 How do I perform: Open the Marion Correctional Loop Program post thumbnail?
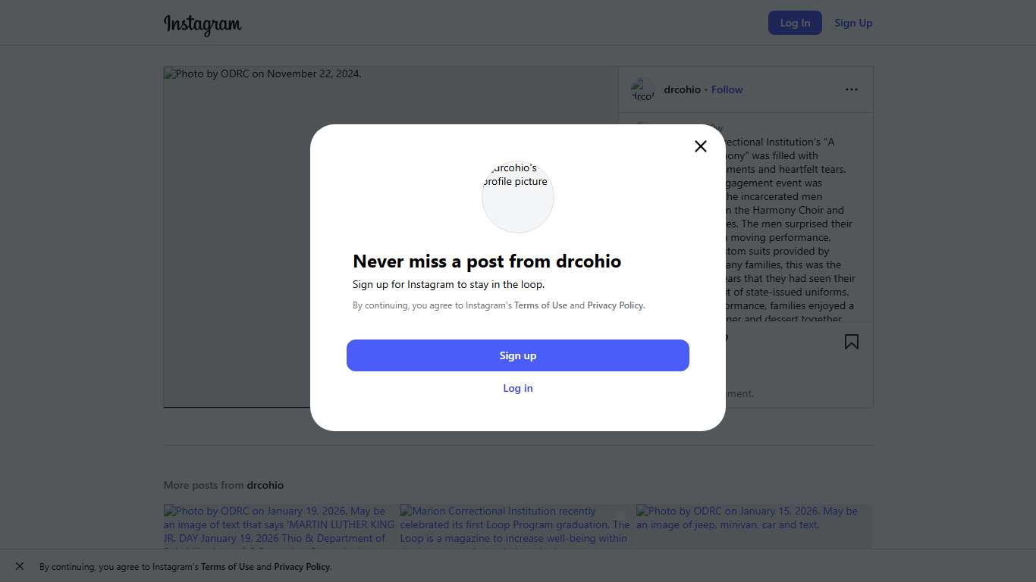point(516,527)
